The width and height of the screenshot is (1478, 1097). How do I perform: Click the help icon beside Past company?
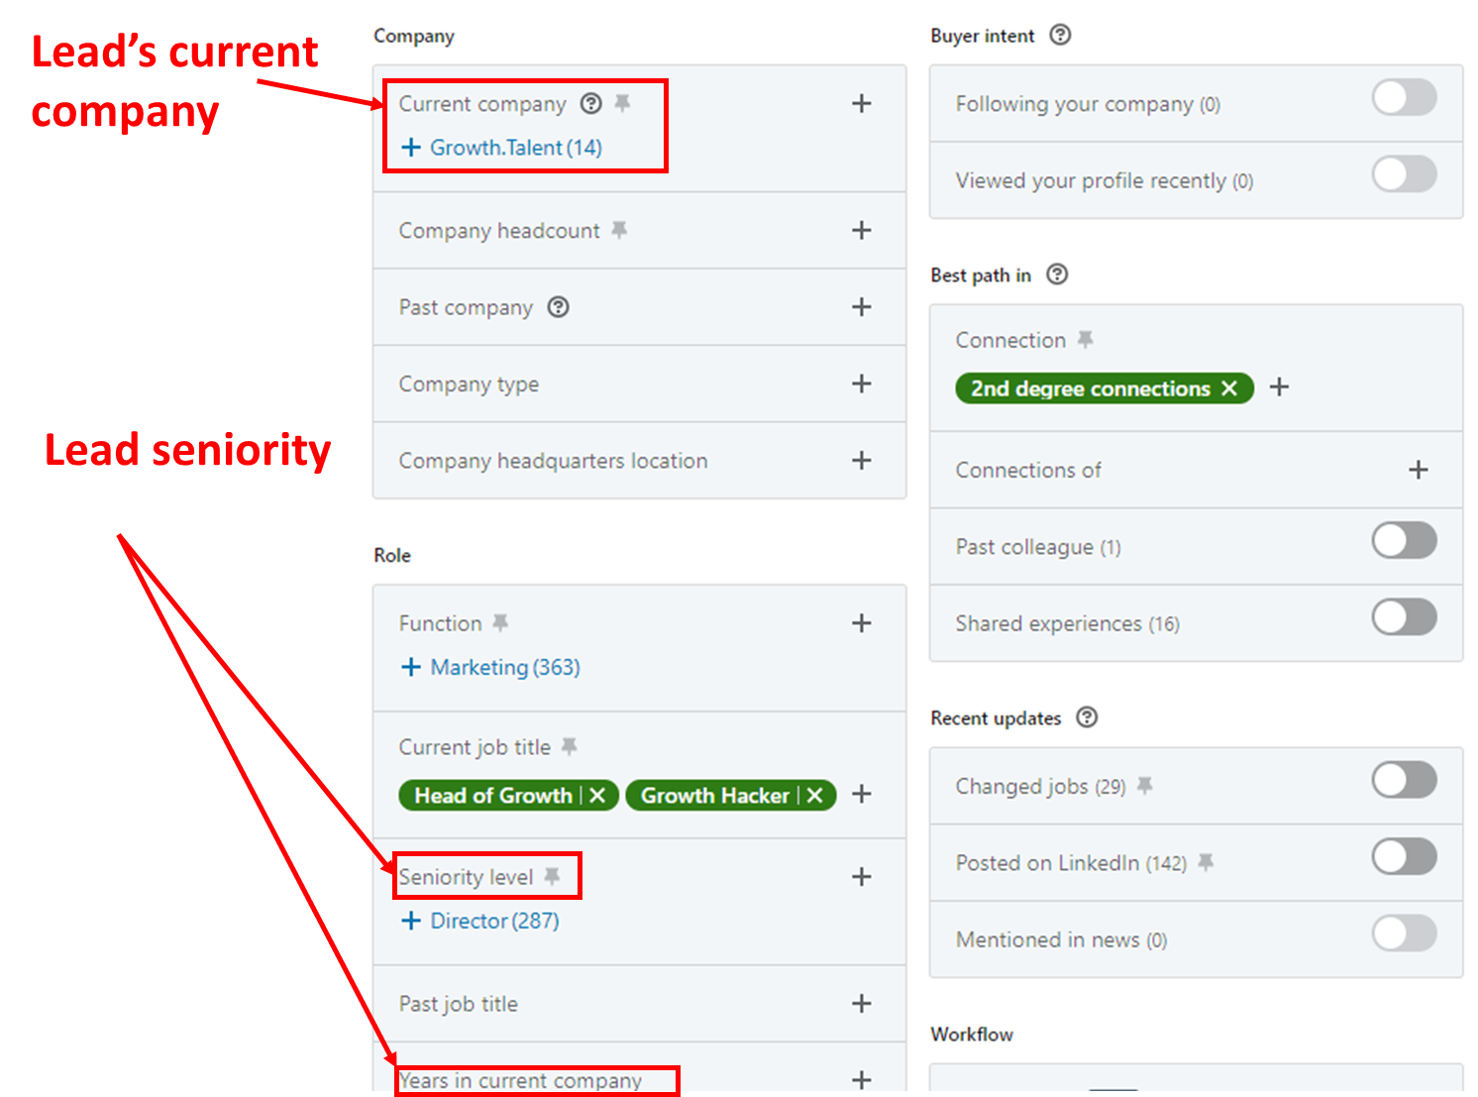pyautogui.click(x=559, y=307)
